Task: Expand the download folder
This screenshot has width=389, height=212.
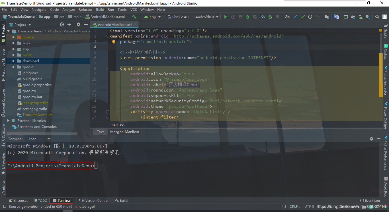Action: click(14, 61)
